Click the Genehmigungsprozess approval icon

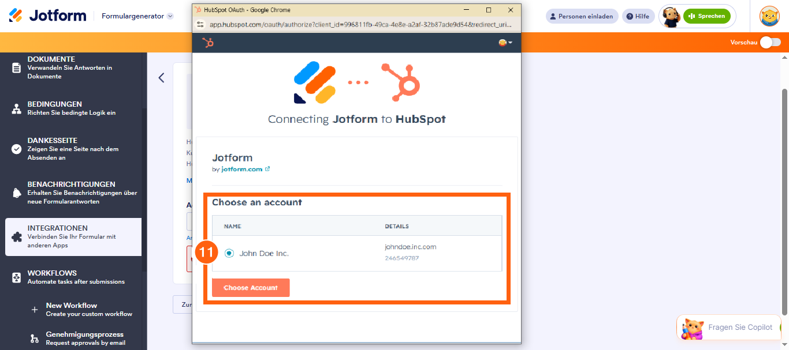[35, 338]
